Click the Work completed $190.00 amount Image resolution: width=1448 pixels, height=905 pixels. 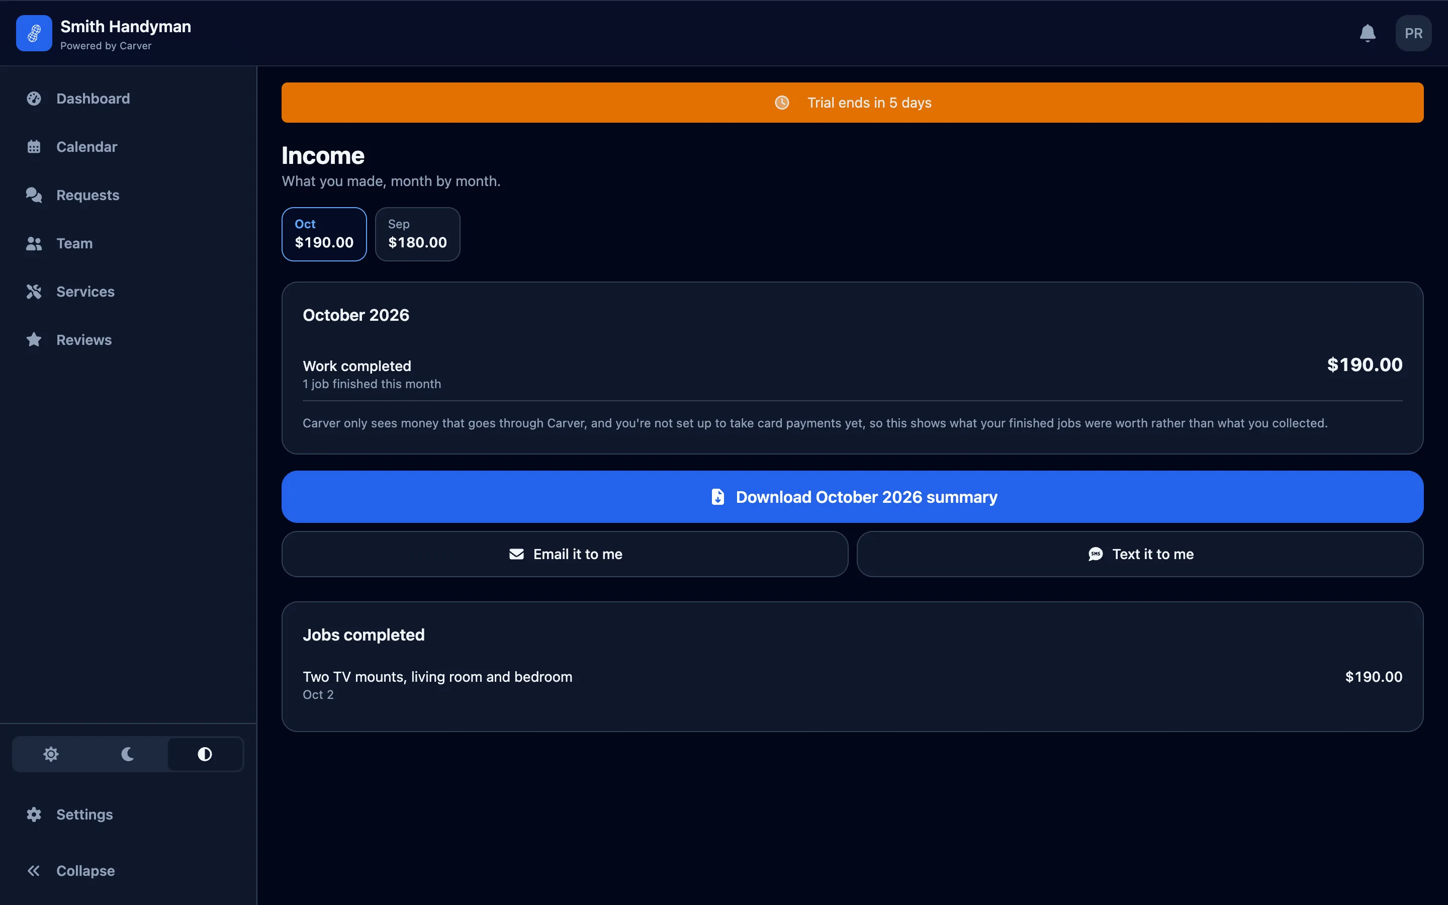click(1364, 365)
